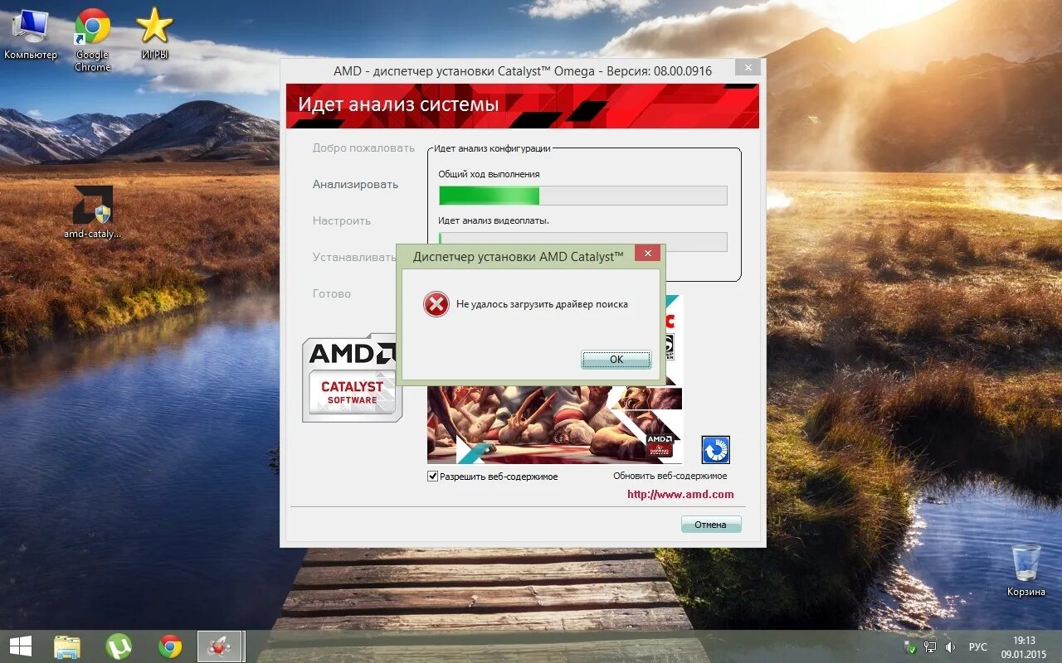Close the AMD Catalyst Omega installer window
The image size is (1062, 663).
point(748,68)
